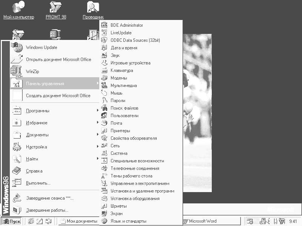The image size is (302, 226).
Task: Click the Специальные возможности accessibility icon
Action: [x=104, y=161]
